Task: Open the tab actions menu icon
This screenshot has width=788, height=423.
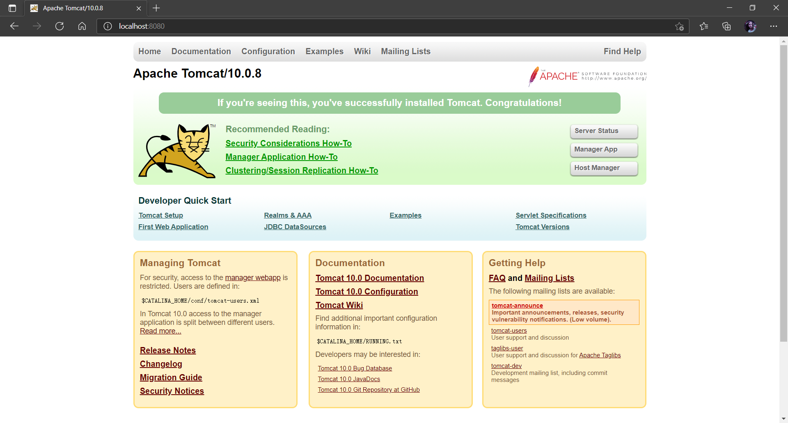Action: pyautogui.click(x=12, y=8)
